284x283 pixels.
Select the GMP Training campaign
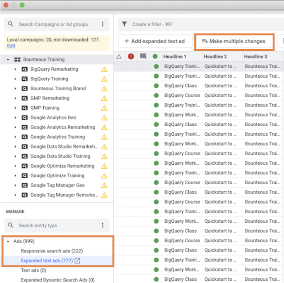[45, 108]
